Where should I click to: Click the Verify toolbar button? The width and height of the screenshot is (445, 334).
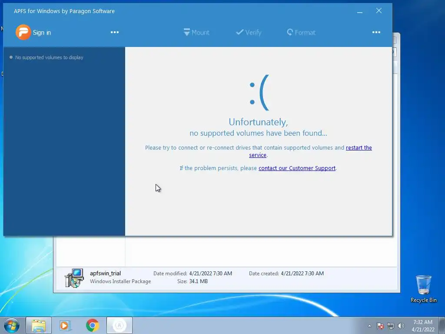coord(249,32)
